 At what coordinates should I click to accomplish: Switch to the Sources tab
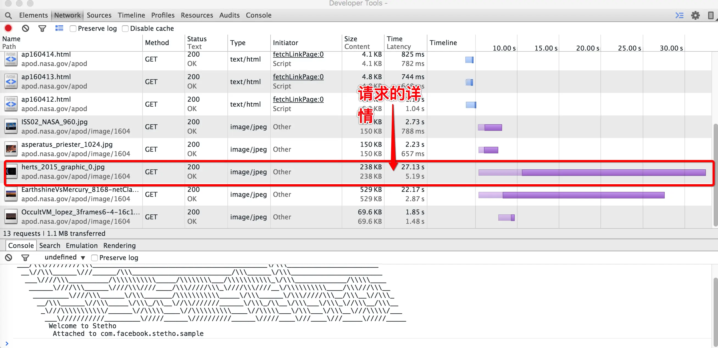[99, 15]
